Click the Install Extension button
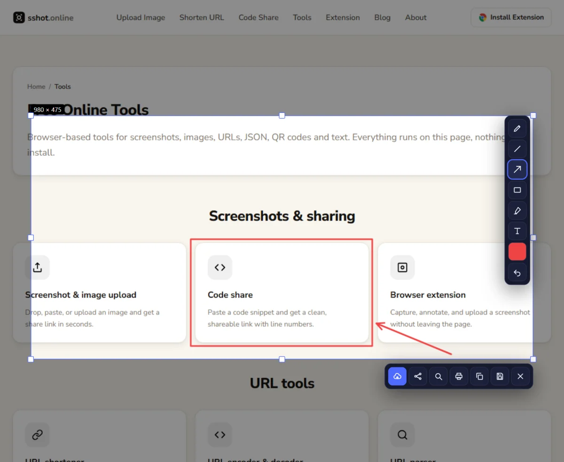Image resolution: width=564 pixels, height=462 pixels. 511,17
